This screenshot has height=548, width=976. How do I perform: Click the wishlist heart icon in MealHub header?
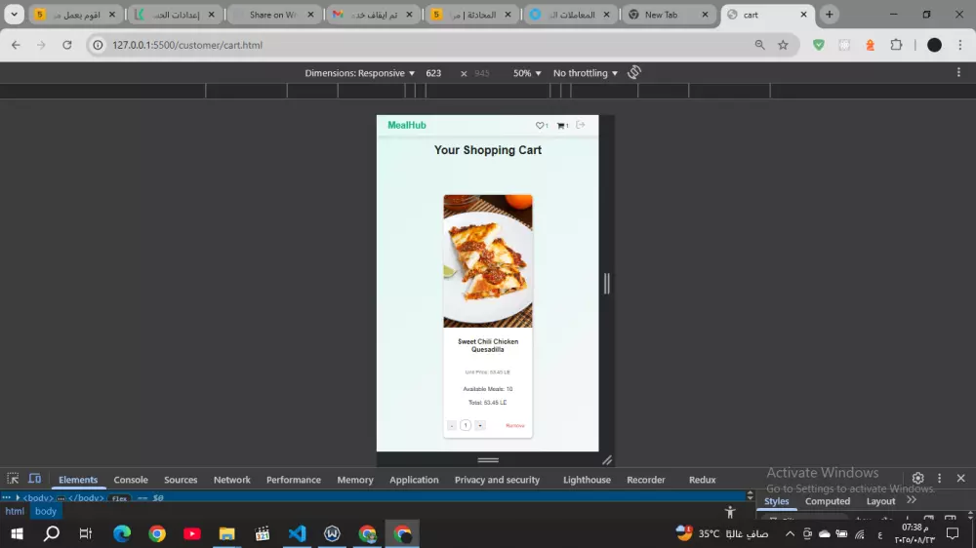tap(540, 125)
